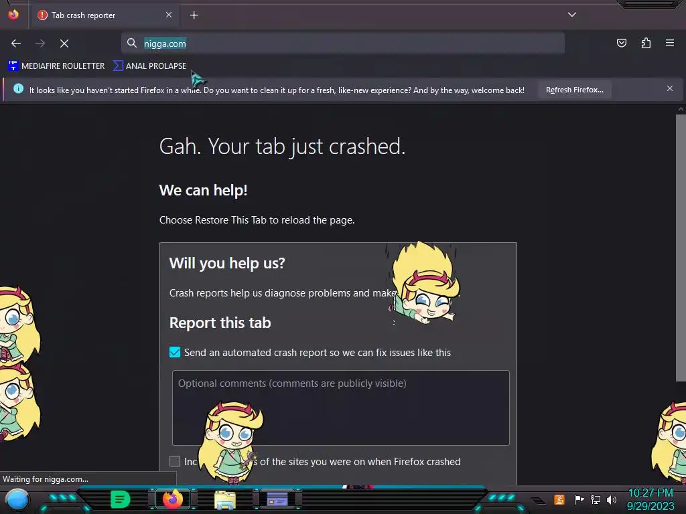Viewport: 686px width, 514px height.
Task: Click inside the address bar URL field
Action: [342, 44]
